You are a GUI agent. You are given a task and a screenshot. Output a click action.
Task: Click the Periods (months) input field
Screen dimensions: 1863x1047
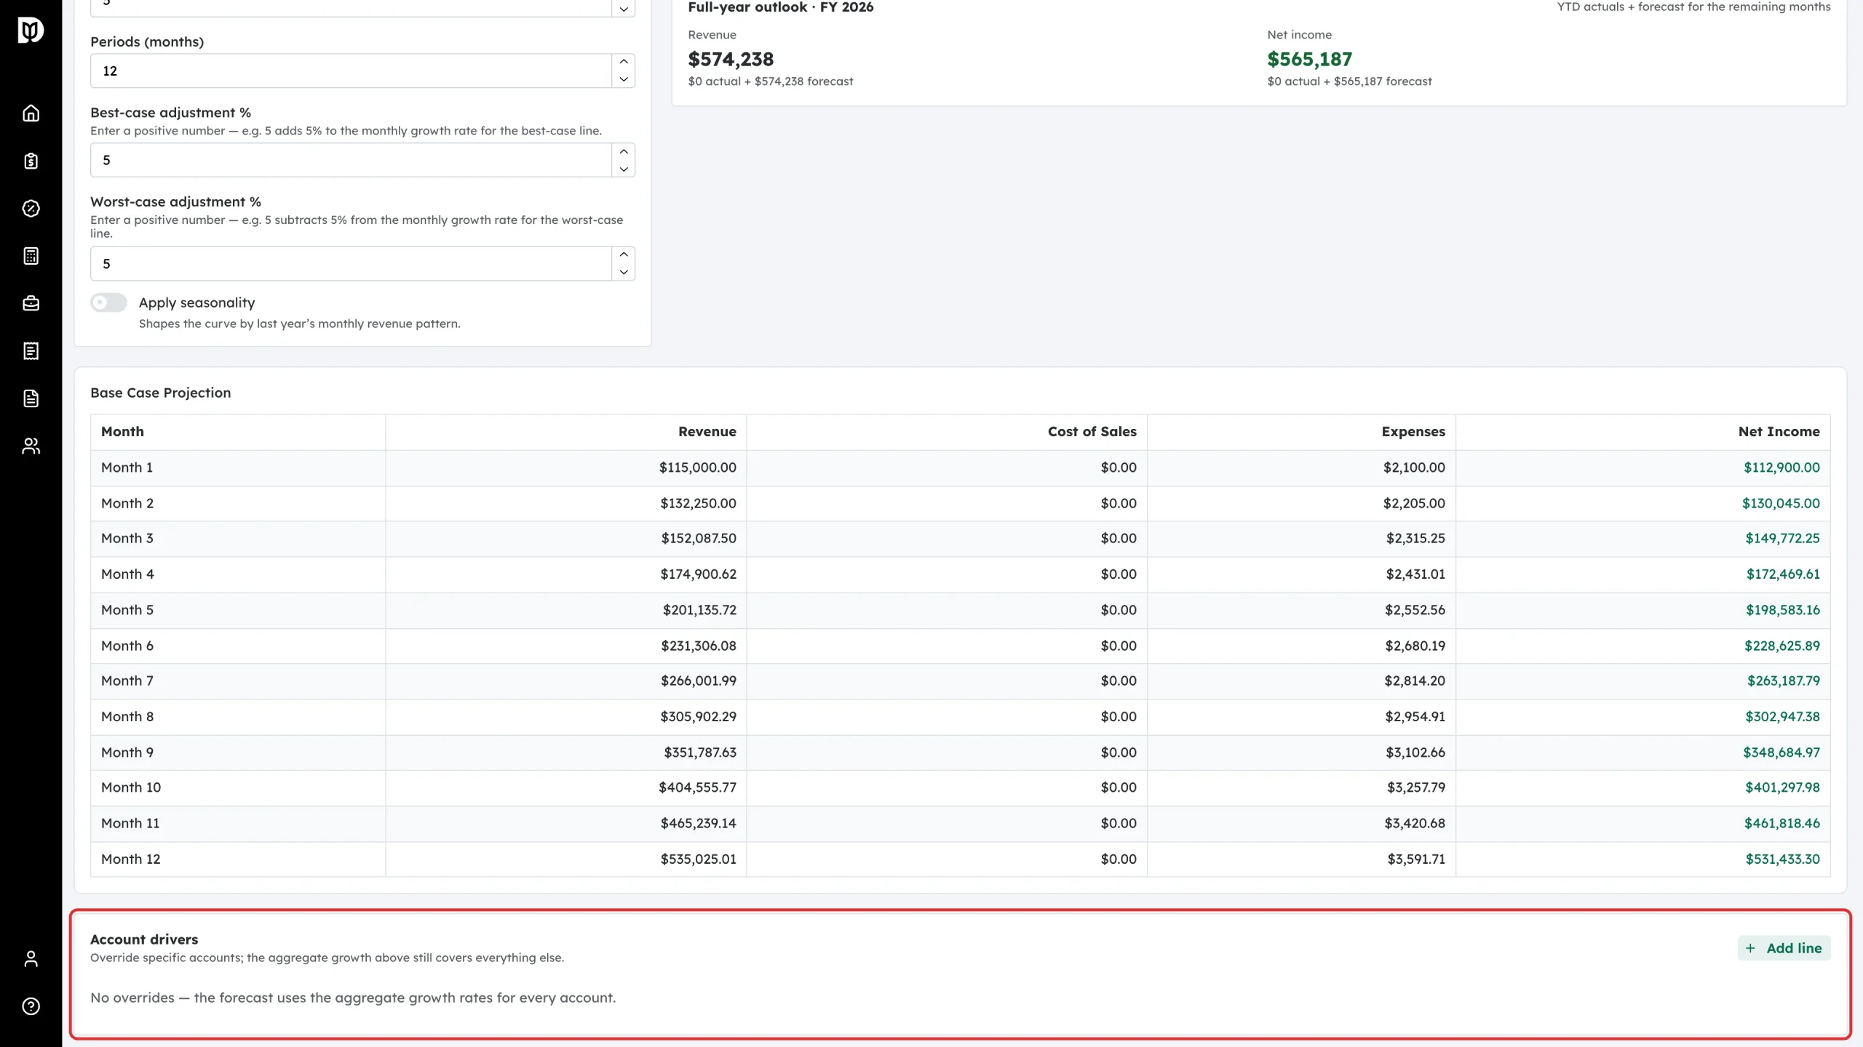[351, 71]
